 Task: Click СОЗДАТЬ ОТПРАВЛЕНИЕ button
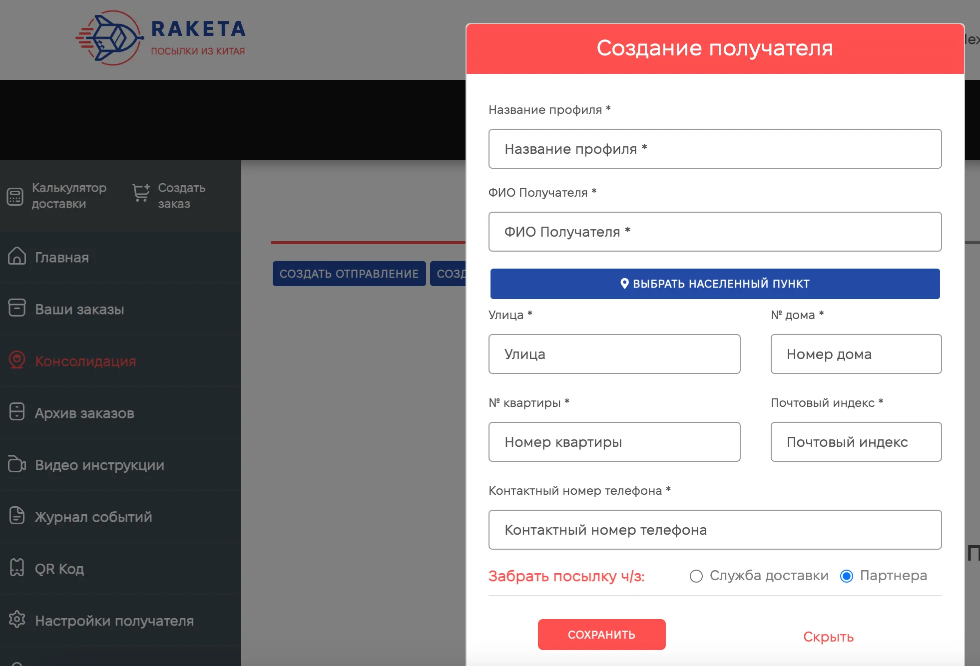[349, 274]
